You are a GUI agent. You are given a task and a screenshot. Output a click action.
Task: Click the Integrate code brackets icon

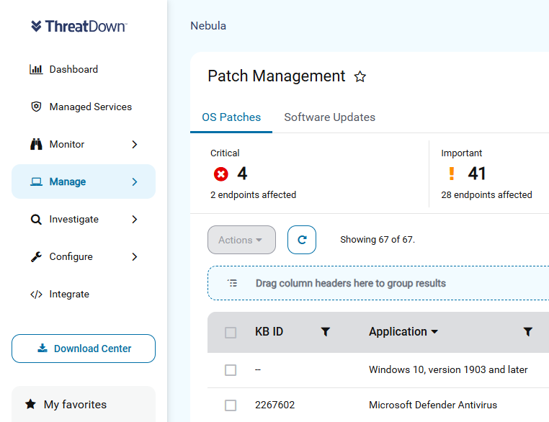tap(36, 295)
